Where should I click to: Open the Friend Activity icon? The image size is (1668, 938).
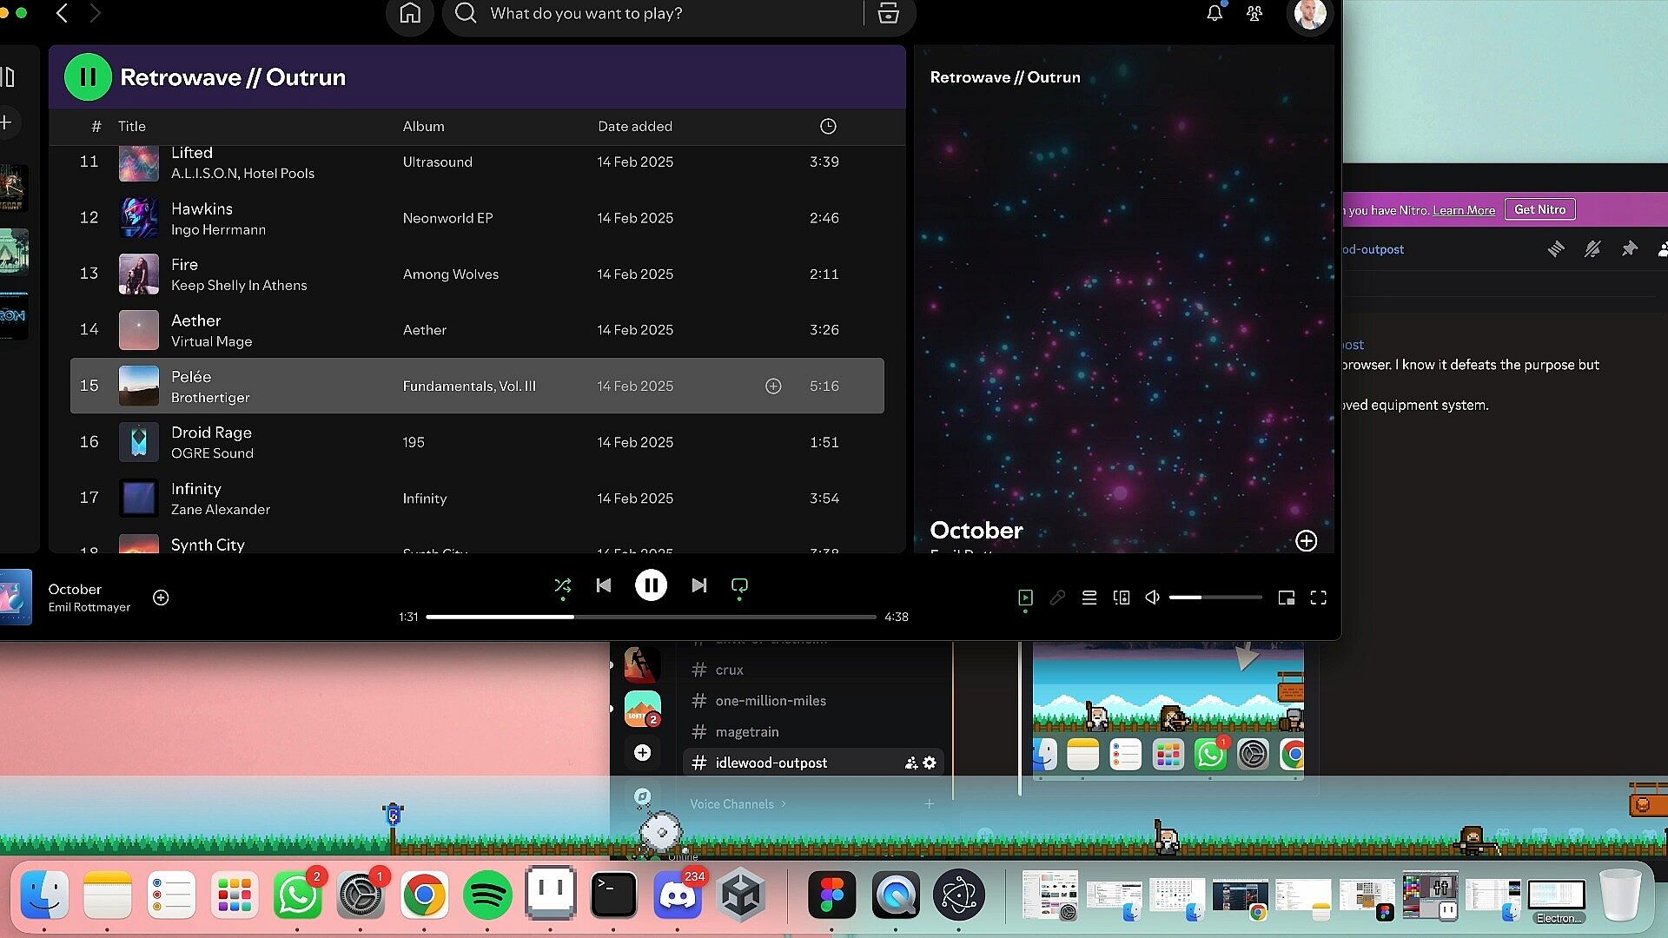click(x=1254, y=14)
